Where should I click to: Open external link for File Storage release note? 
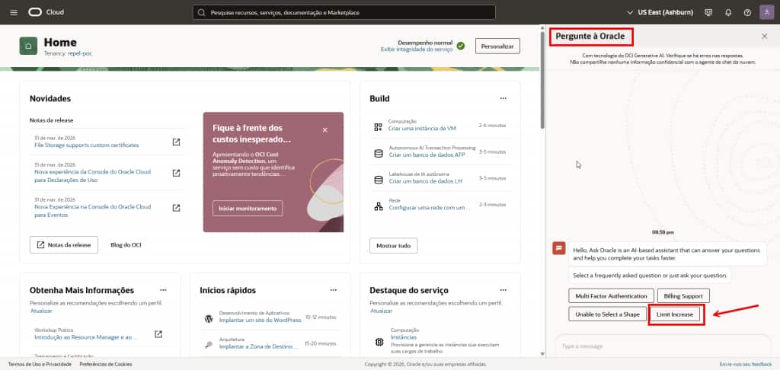click(x=176, y=142)
